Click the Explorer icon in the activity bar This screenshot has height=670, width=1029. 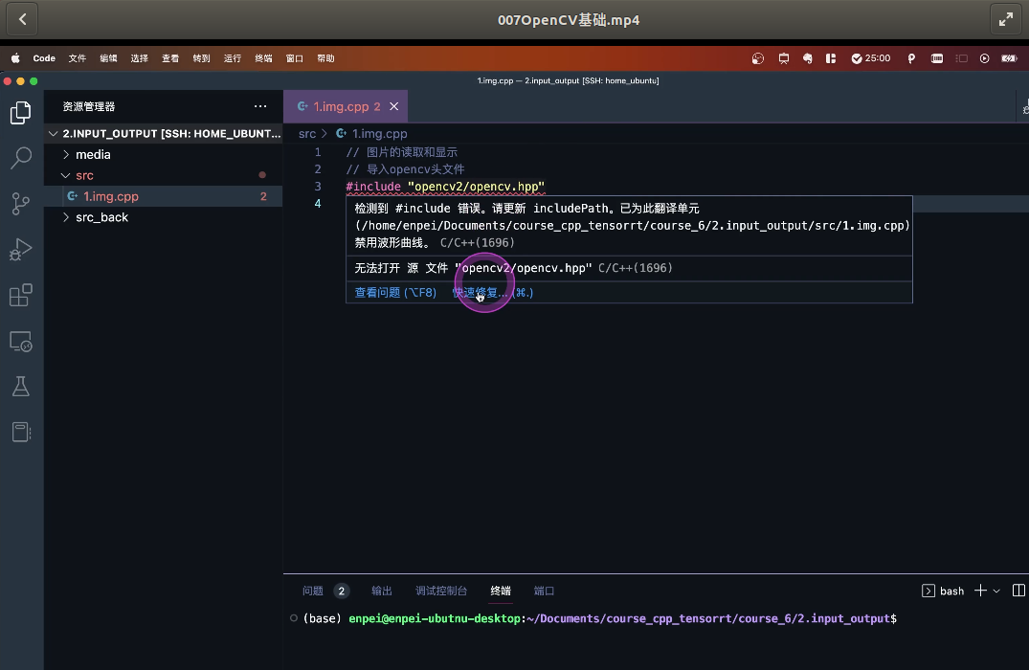(21, 111)
